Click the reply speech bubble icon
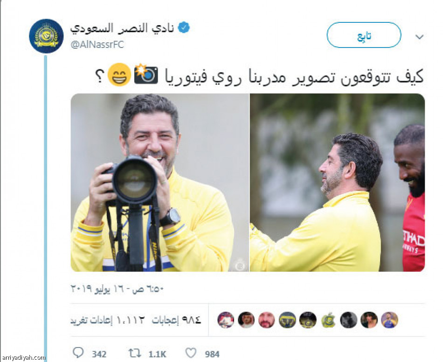 coord(78,353)
